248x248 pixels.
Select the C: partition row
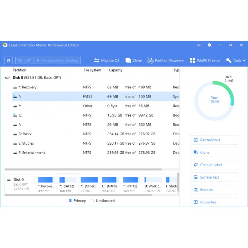96,115
